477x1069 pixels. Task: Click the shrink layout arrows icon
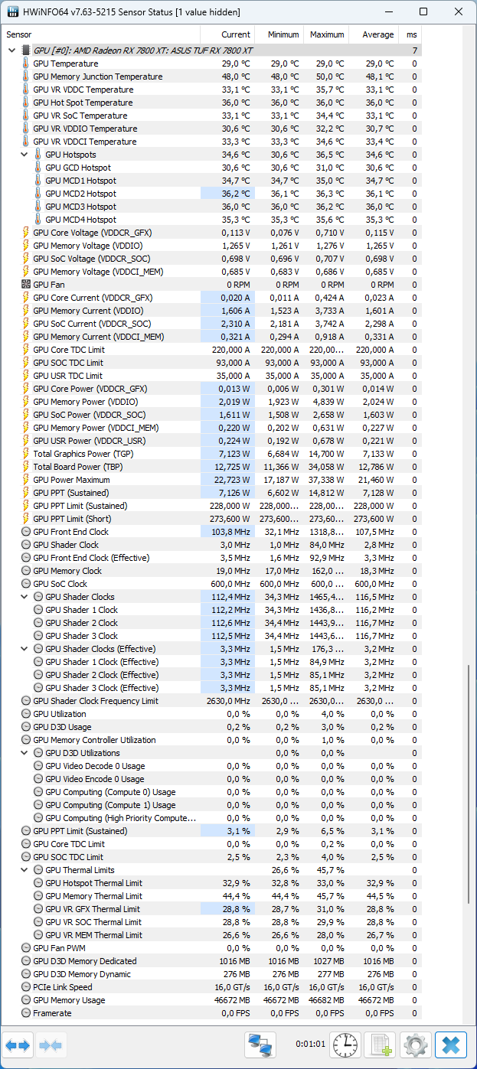[x=51, y=1045]
